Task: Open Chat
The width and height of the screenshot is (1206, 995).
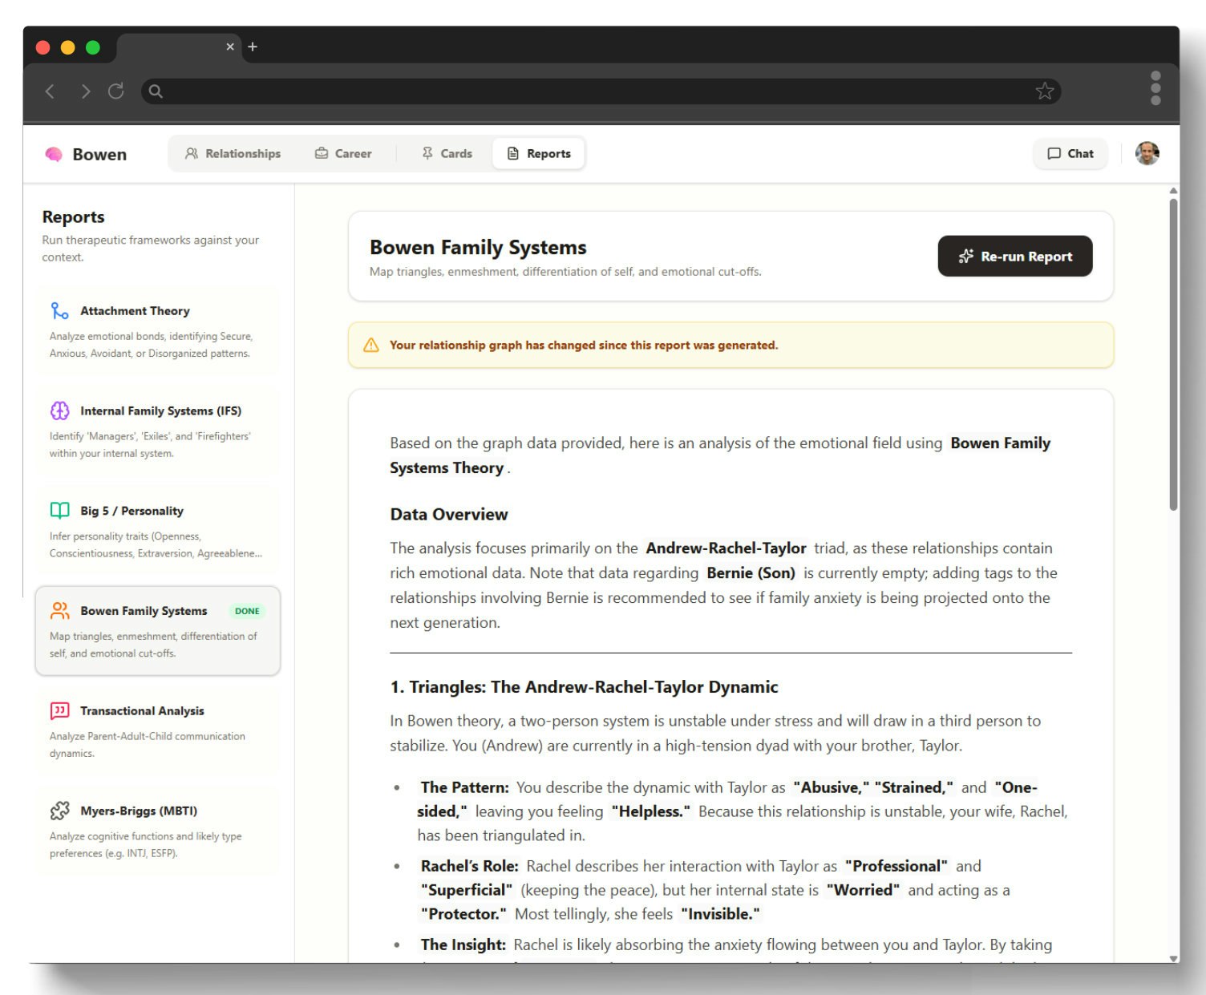Action: [x=1070, y=153]
